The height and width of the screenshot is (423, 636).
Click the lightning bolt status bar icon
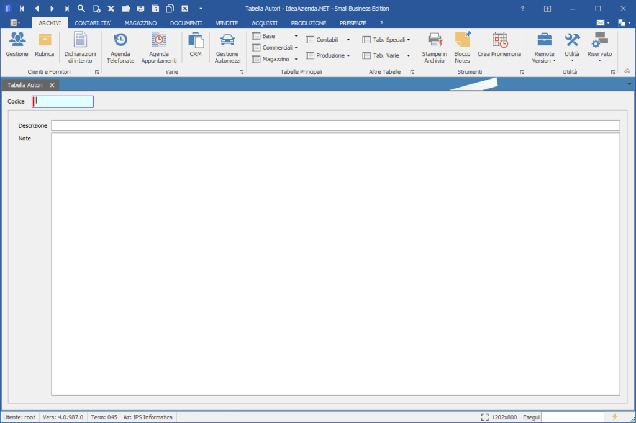pyautogui.click(x=614, y=417)
